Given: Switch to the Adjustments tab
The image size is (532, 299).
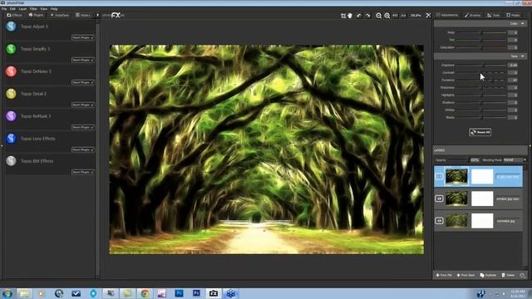Looking at the screenshot, I should (447, 15).
